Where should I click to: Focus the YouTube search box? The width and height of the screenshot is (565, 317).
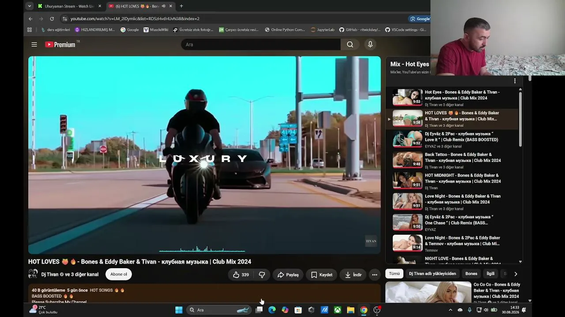point(260,44)
